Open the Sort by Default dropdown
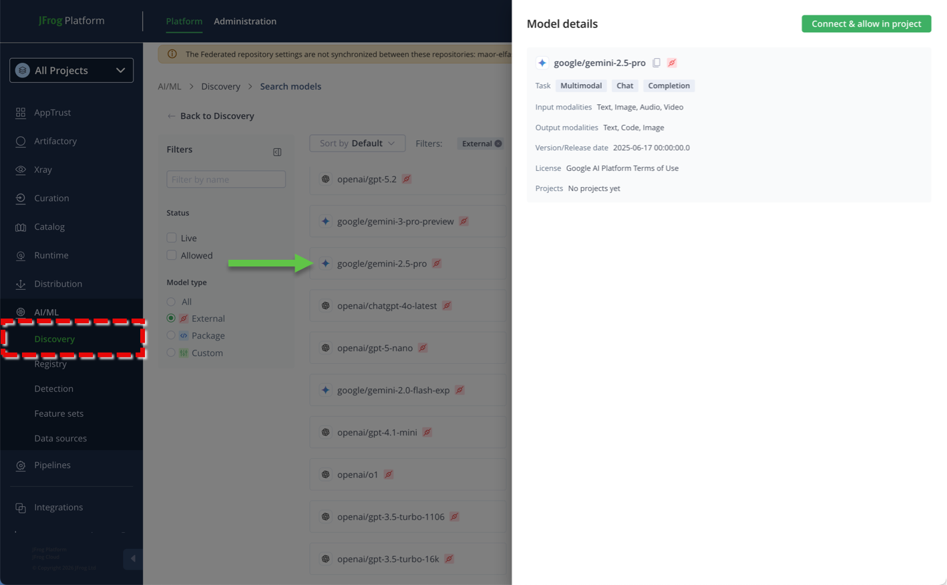 [357, 144]
